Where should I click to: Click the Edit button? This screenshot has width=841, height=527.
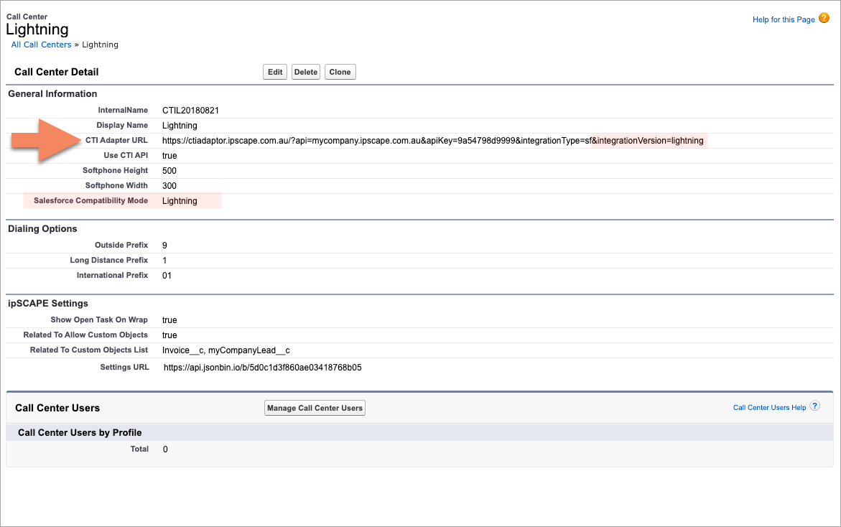274,71
